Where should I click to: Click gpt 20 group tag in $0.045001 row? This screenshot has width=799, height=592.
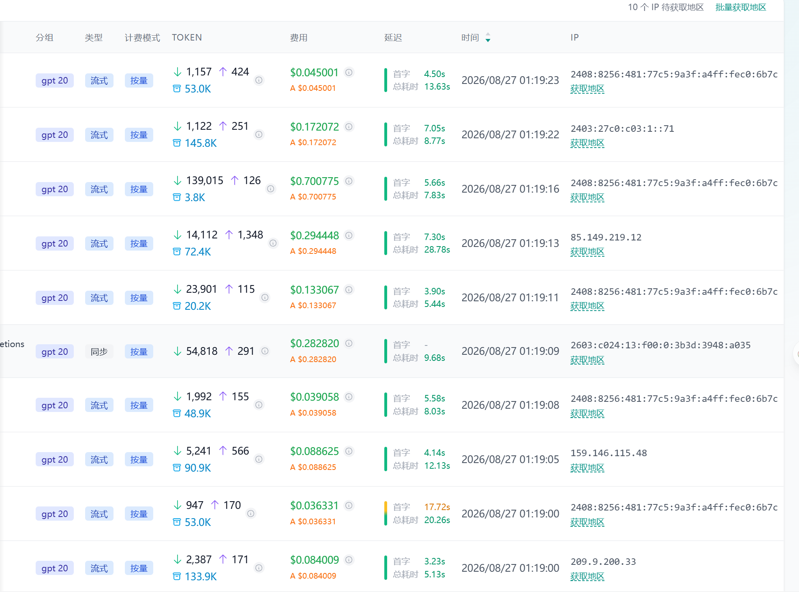55,80
